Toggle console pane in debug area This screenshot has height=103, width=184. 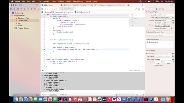(143, 95)
